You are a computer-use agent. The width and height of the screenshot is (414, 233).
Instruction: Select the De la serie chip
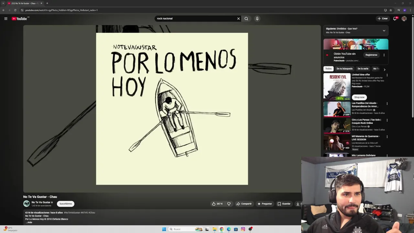tap(363, 69)
